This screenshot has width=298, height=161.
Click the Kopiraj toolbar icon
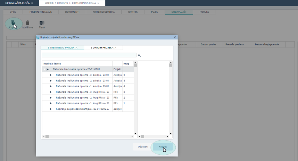click(13, 23)
